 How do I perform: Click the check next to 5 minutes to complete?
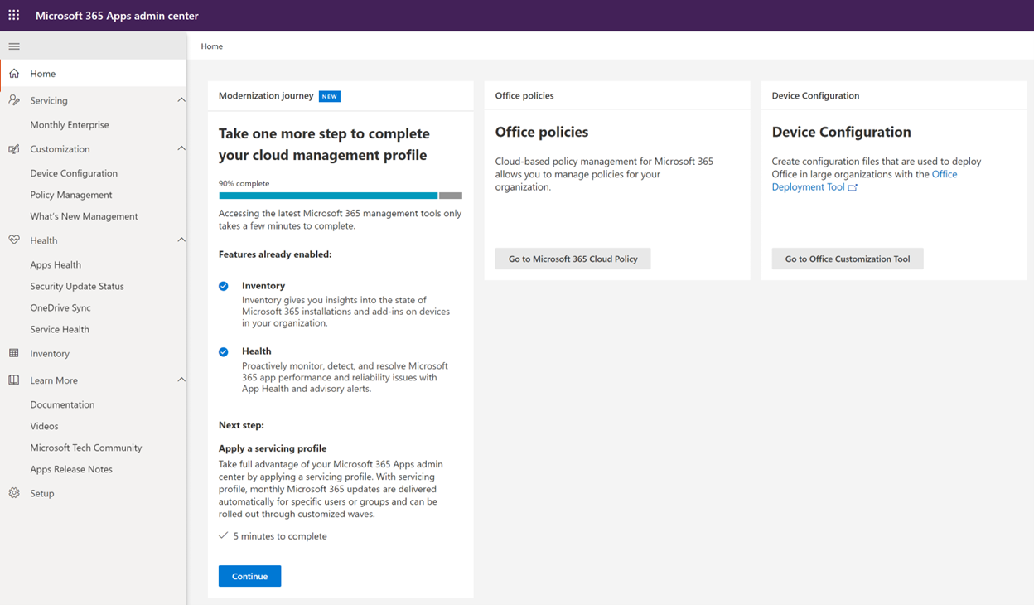click(x=223, y=535)
